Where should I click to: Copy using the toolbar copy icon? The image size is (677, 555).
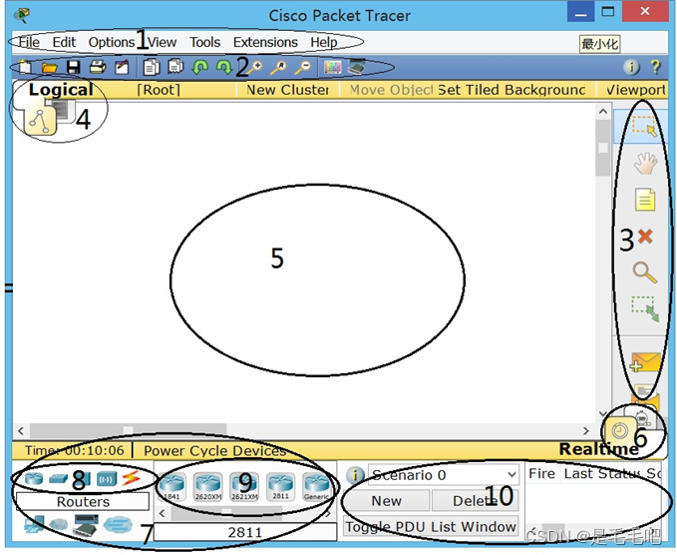coord(152,67)
